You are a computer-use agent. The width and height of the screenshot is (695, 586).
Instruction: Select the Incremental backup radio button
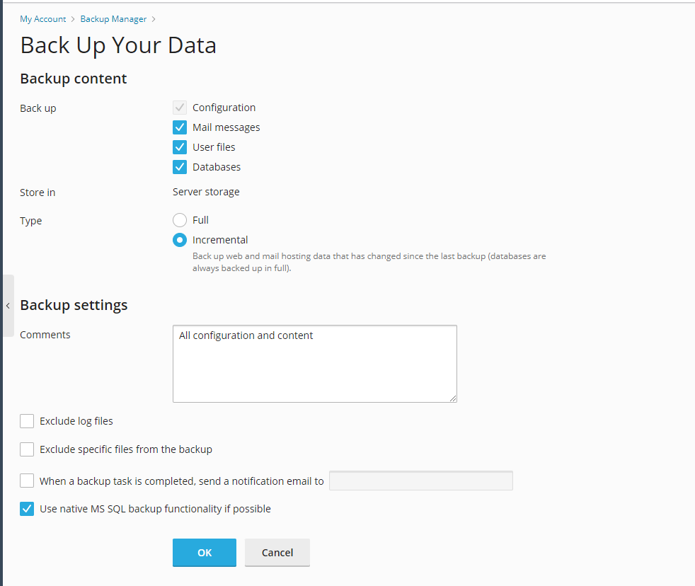(180, 240)
